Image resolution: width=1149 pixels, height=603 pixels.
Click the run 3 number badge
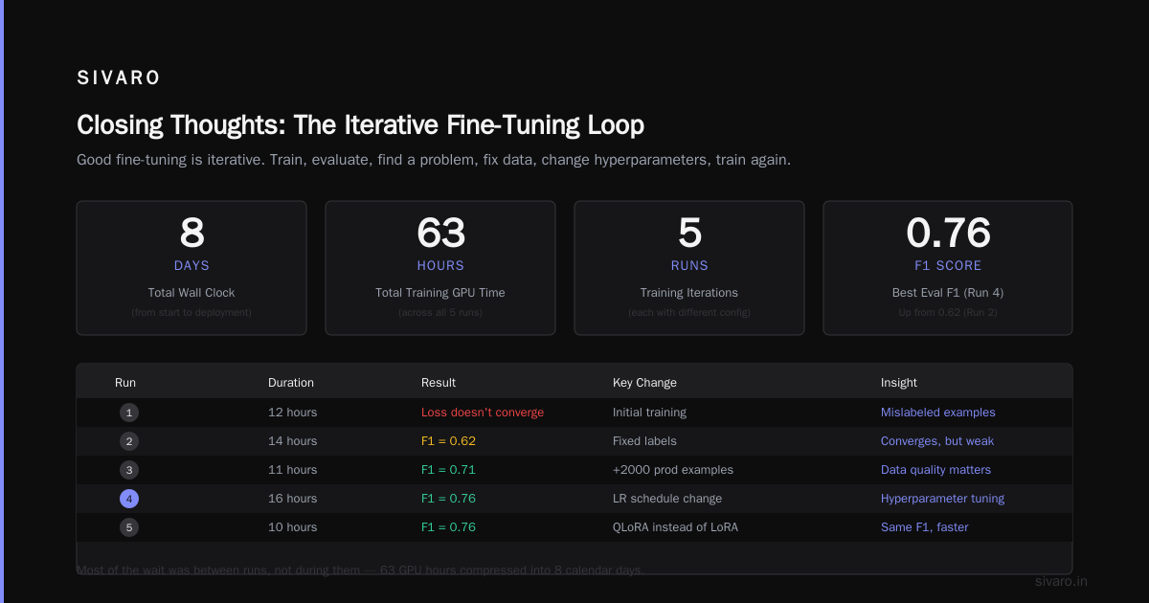tap(129, 470)
